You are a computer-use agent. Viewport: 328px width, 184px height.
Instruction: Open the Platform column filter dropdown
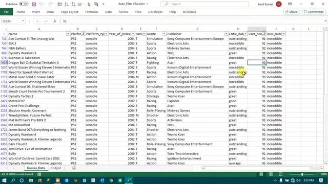(83, 34)
